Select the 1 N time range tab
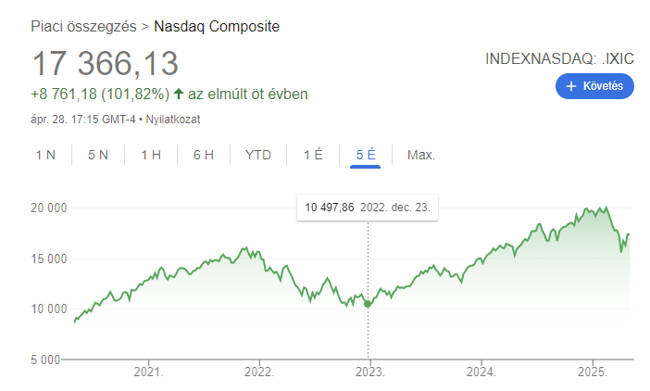Viewport: 650px width, 391px height. click(x=45, y=155)
